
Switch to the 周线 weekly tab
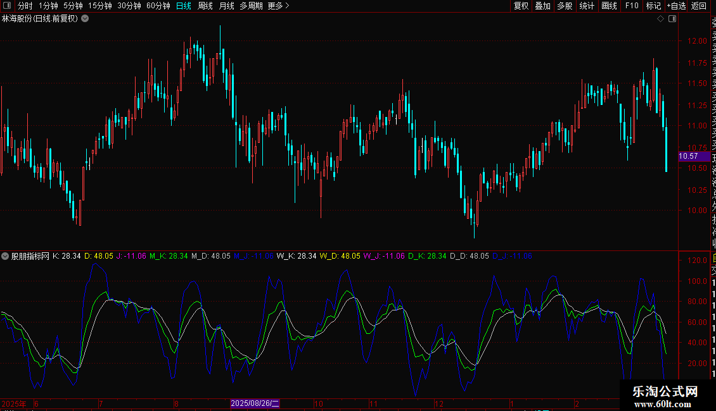click(205, 6)
